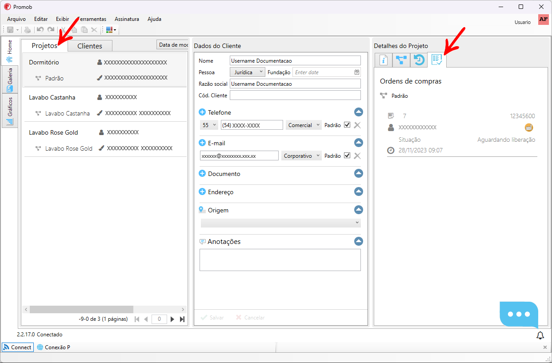The height and width of the screenshot is (363, 552).
Task: Remove the phone number row
Action: [357, 125]
